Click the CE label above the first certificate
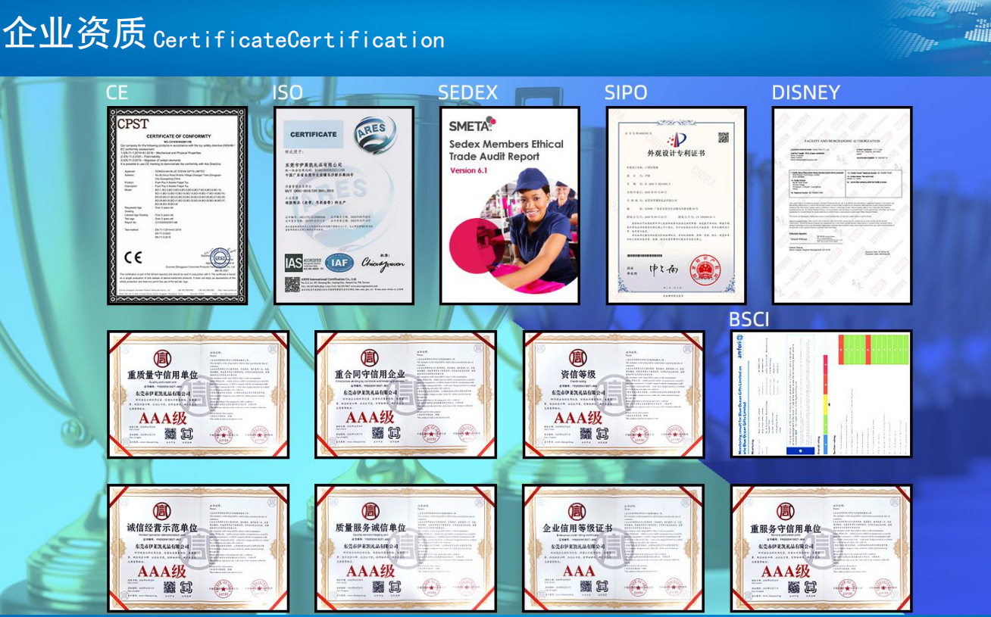Image resolution: width=991 pixels, height=617 pixels. click(117, 92)
